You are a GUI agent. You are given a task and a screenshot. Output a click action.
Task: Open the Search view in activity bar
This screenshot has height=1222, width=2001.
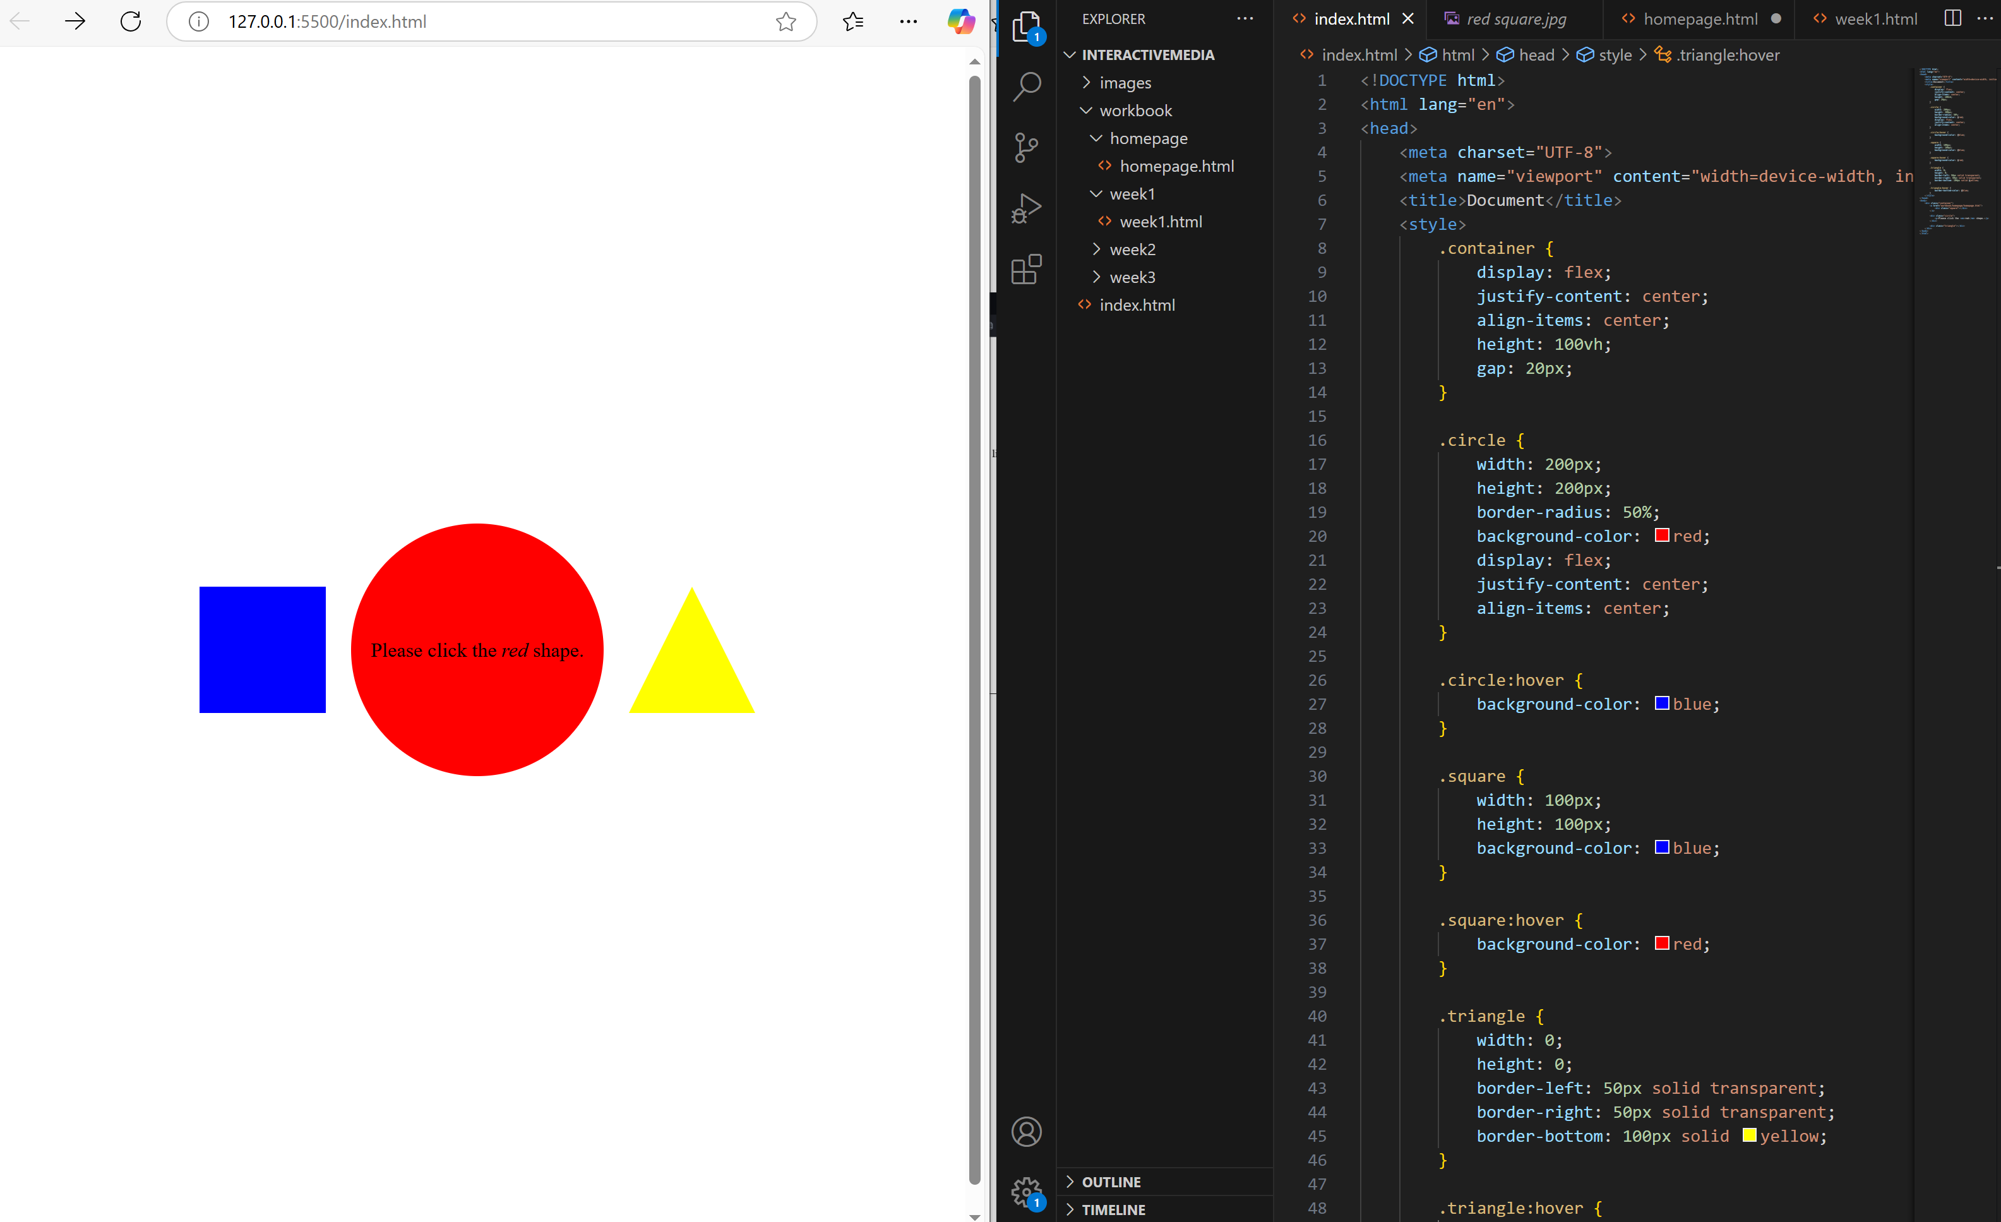pos(1027,87)
